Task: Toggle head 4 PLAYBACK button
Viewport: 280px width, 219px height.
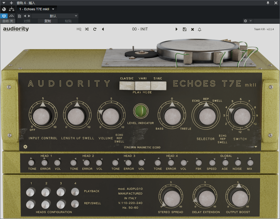Action: [x=75, y=192]
